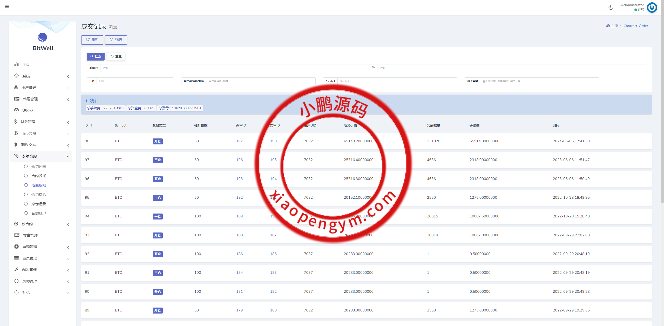Collapse the 永续合约 menu chevron

[x=68, y=157]
